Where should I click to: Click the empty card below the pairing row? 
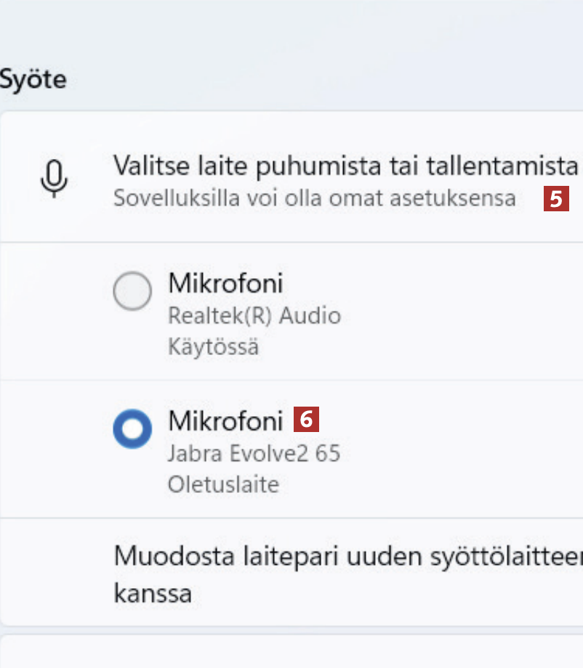coord(291,653)
